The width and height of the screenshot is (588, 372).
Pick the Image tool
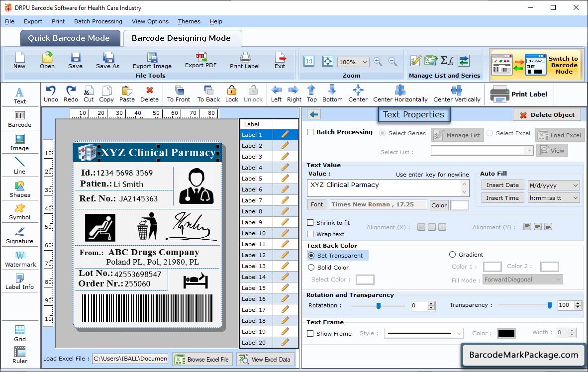(x=20, y=143)
